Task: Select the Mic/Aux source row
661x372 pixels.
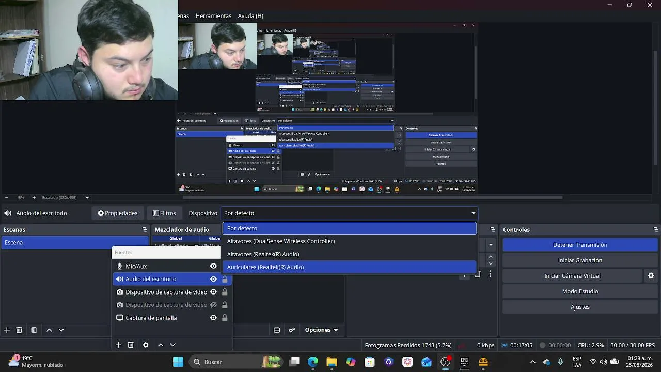Action: 172,266
